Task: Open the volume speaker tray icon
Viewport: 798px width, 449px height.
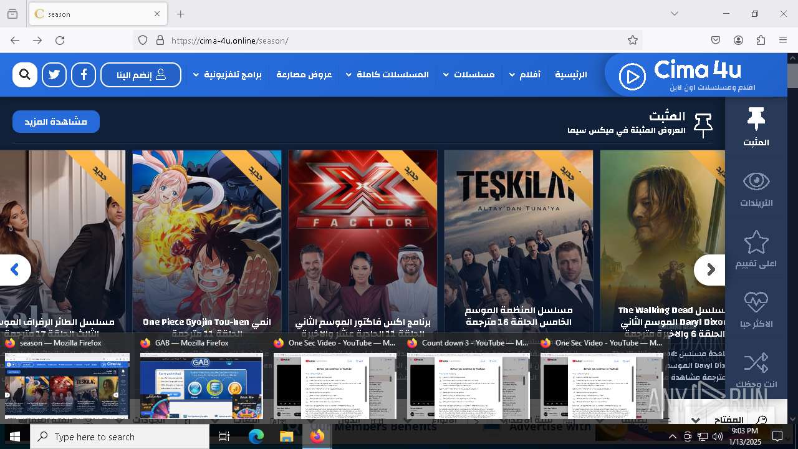Action: [x=718, y=437]
